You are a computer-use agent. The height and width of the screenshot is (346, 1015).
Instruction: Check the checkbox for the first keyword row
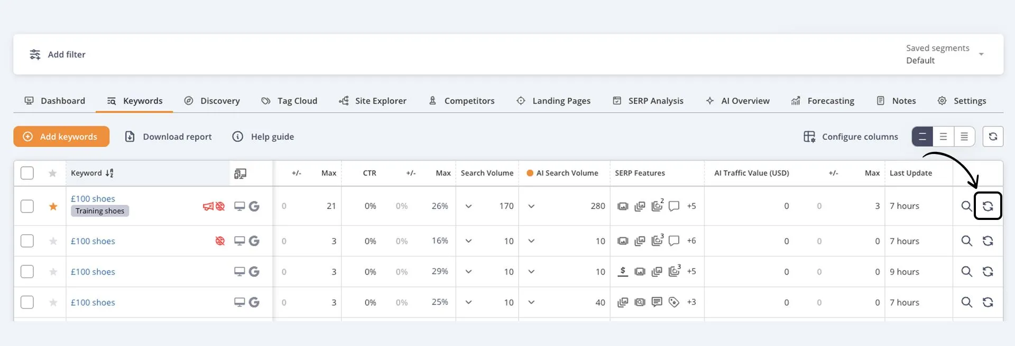click(27, 206)
